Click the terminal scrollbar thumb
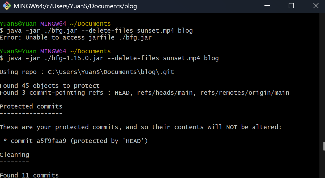 [323, 146]
